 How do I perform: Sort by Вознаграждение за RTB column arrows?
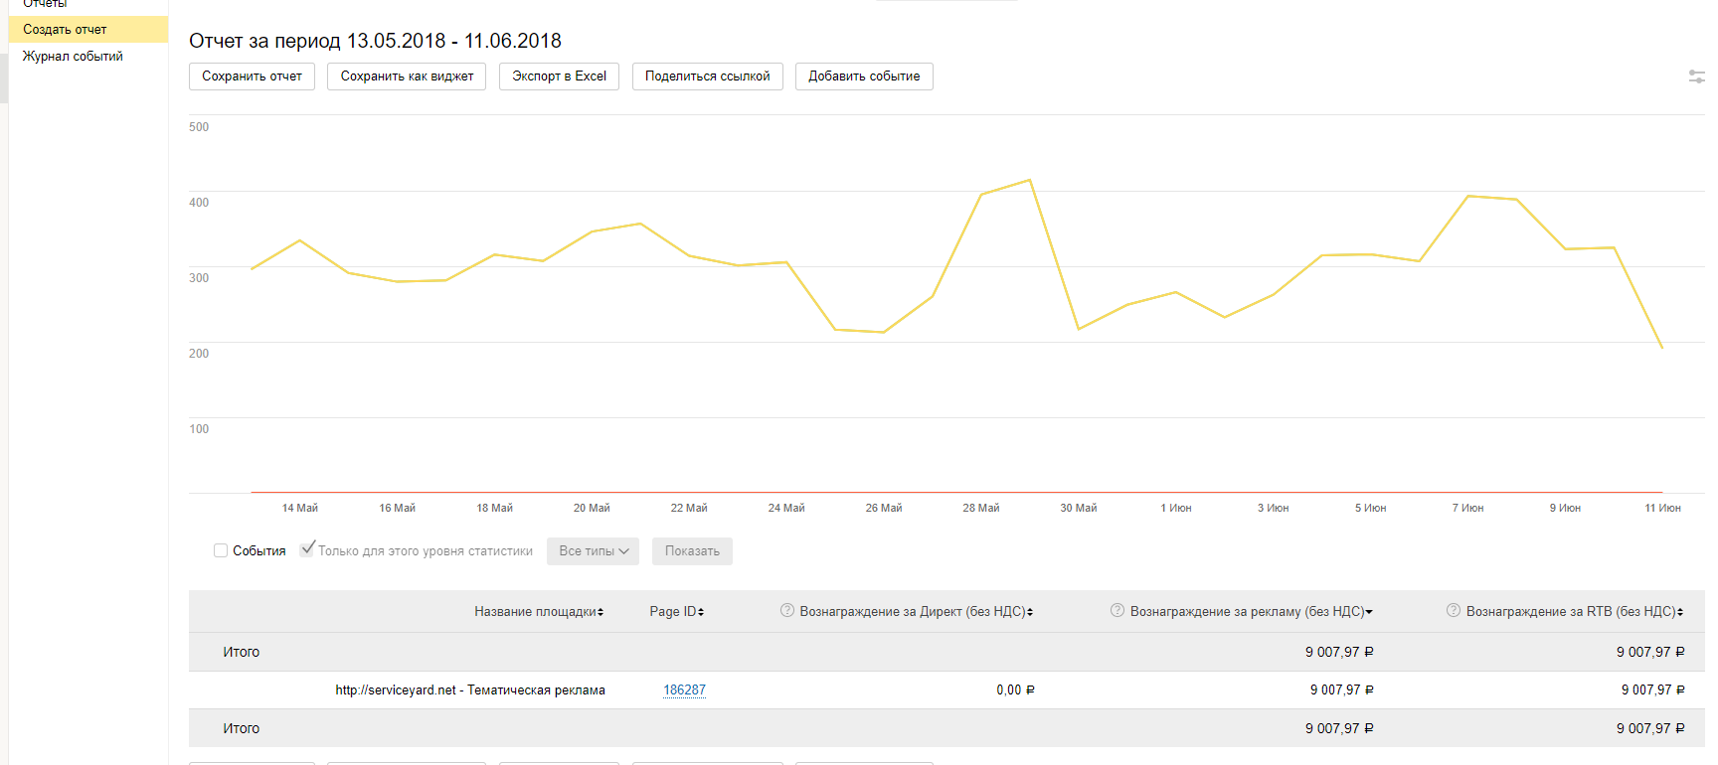pyautogui.click(x=1680, y=612)
